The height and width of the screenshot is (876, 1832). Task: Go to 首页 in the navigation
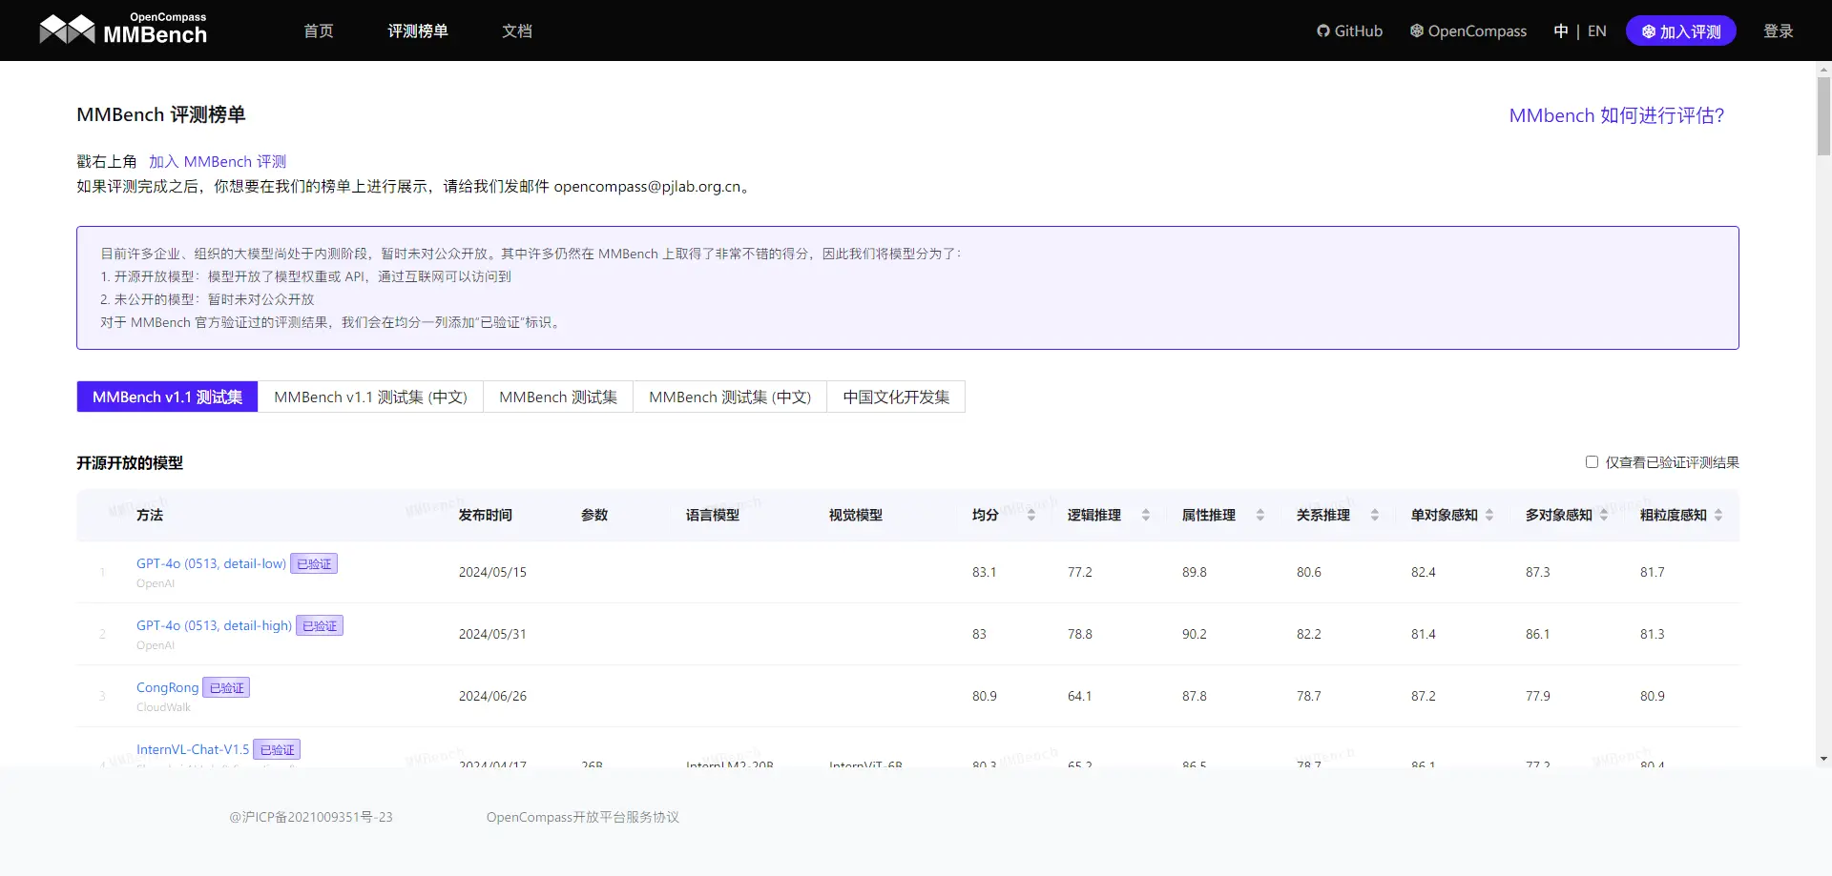[318, 31]
